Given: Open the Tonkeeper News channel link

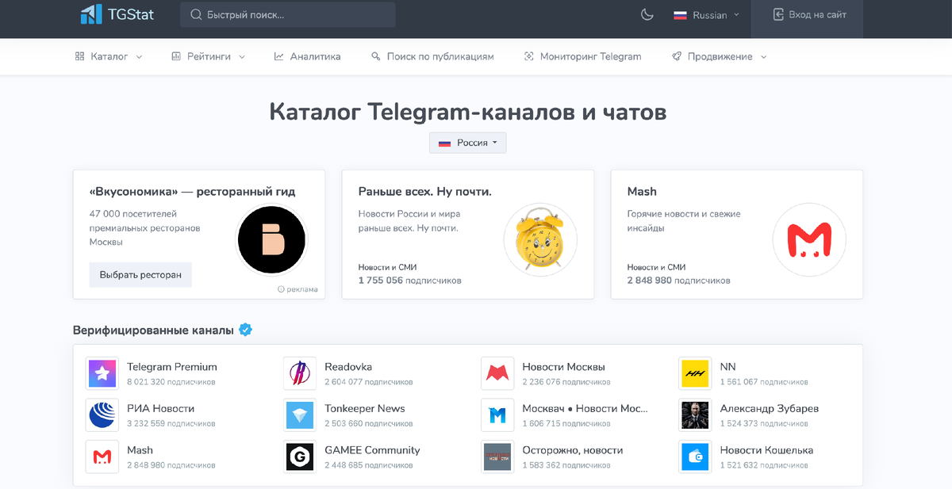Looking at the screenshot, I should pos(365,408).
